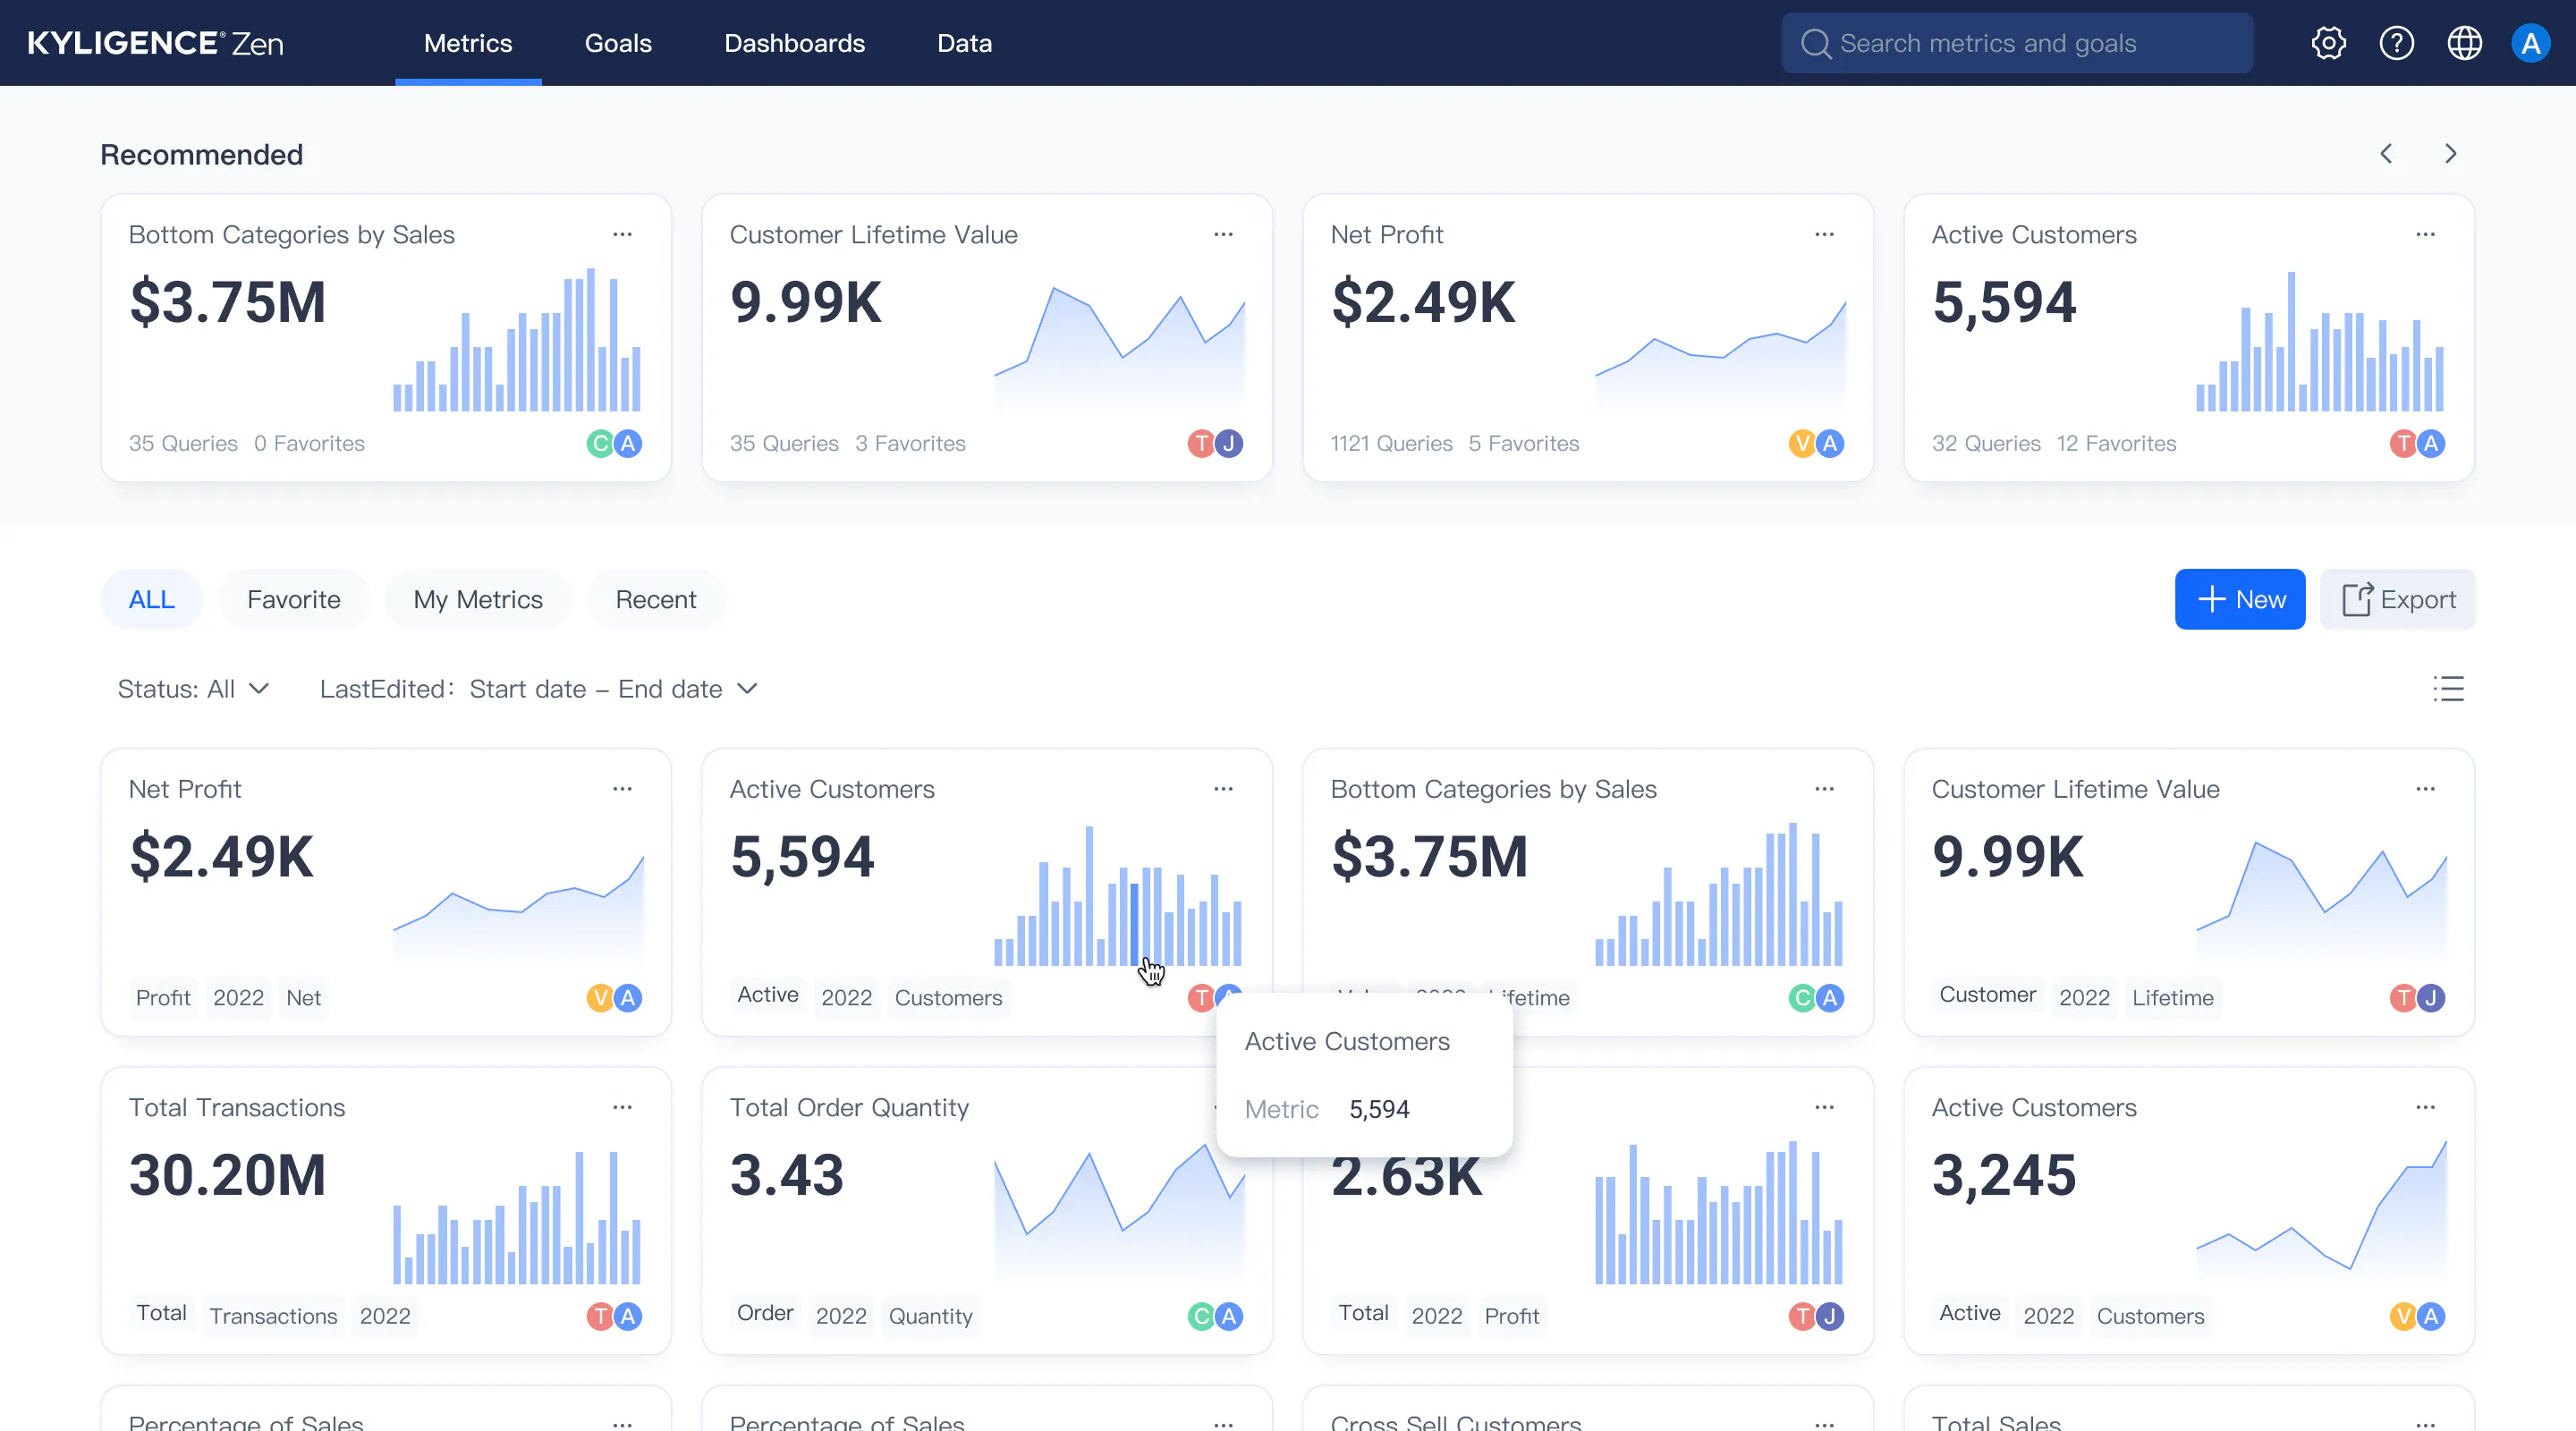The height and width of the screenshot is (1431, 2576).
Task: Open the user avatar A in the top bar
Action: 2530,43
